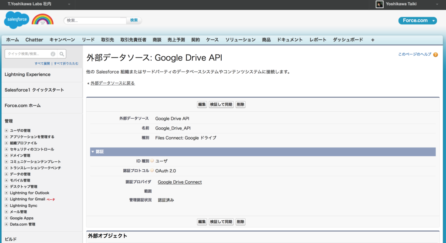Expand the Lightning Sync node
446x243 pixels.
[6, 205]
